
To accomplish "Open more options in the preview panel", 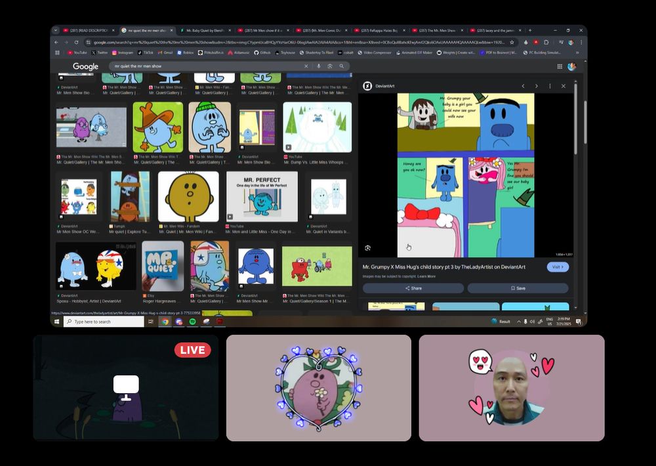I will pyautogui.click(x=550, y=86).
